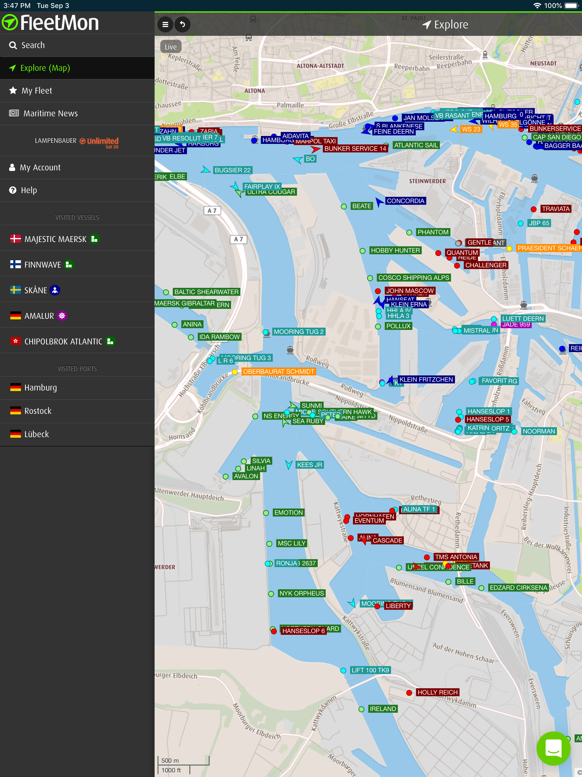Open the hamburger menu button on map
Screen dimensions: 582x777
(x=165, y=24)
